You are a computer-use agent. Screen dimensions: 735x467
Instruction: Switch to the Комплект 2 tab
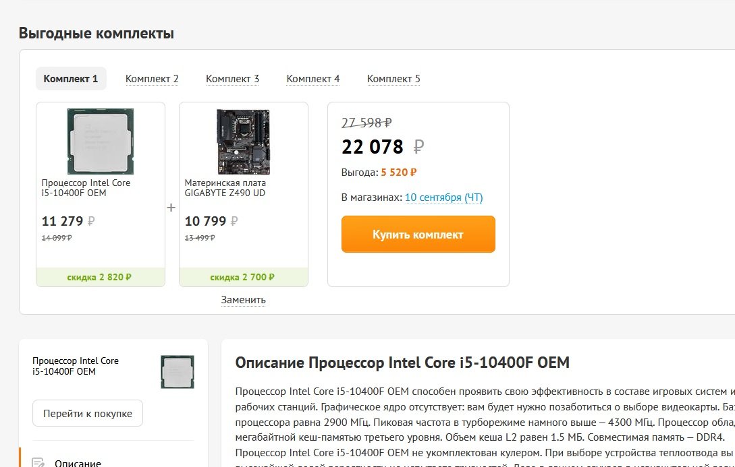click(x=152, y=79)
